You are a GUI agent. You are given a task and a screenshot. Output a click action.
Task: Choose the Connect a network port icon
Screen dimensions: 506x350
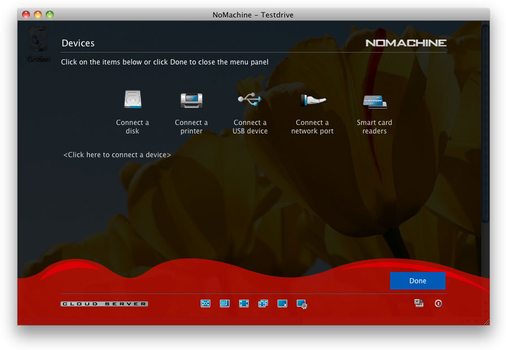312,101
